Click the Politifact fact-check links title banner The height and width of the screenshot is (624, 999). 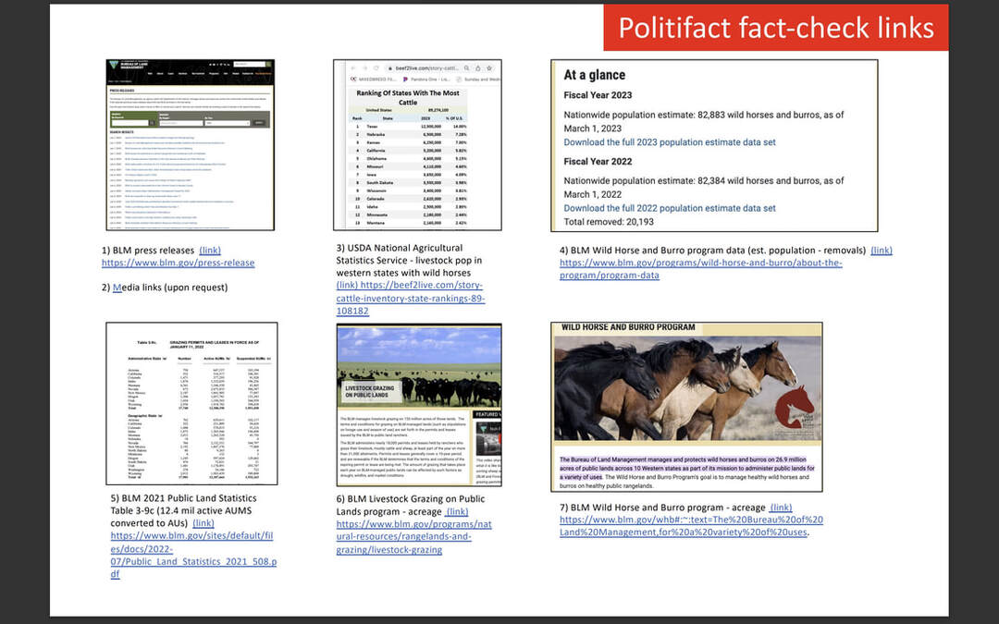[x=775, y=28]
